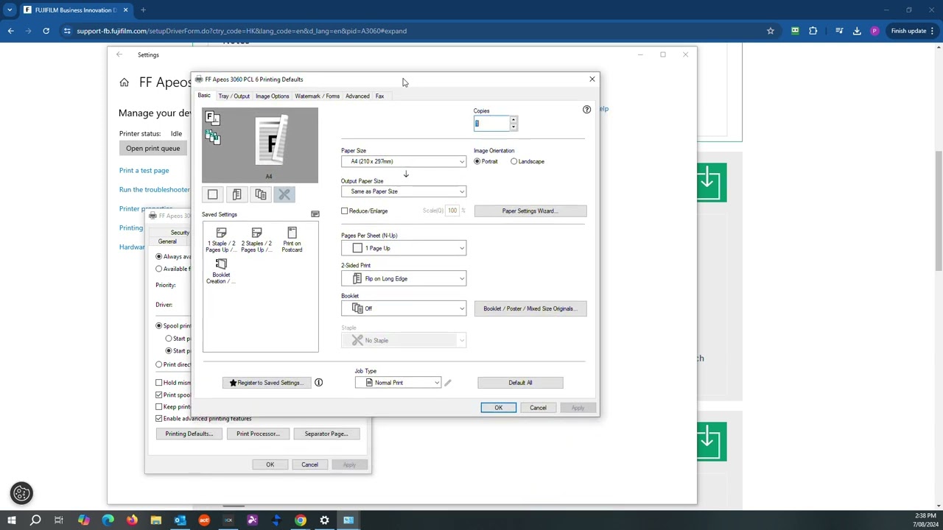Click the info icon beside Register to Saved Settings
This screenshot has width=943, height=530.
318,383
